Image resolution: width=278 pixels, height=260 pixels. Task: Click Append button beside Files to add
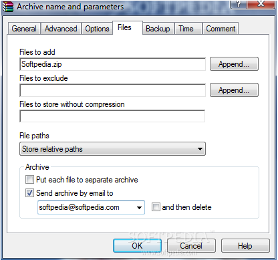coord(234,64)
